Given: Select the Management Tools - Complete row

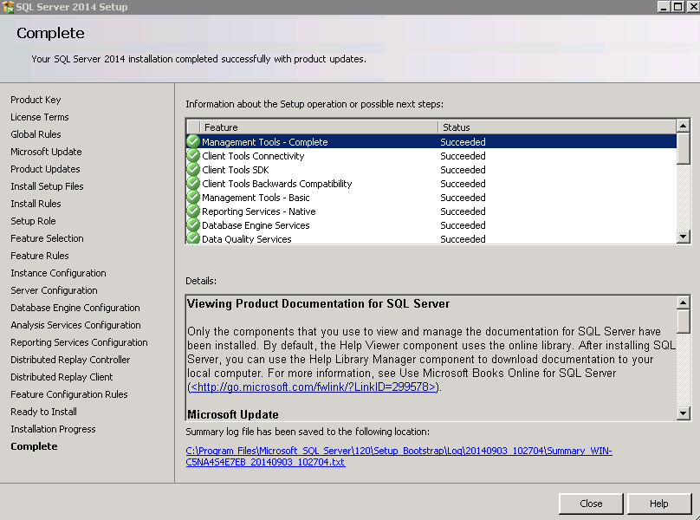Looking at the screenshot, I should [431, 141].
